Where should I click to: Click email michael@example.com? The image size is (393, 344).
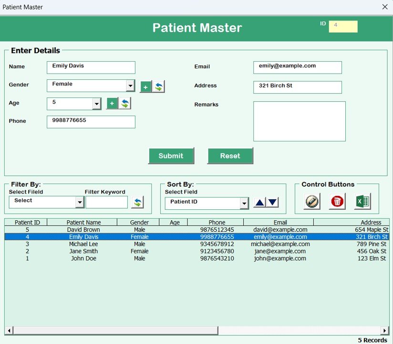coord(280,244)
